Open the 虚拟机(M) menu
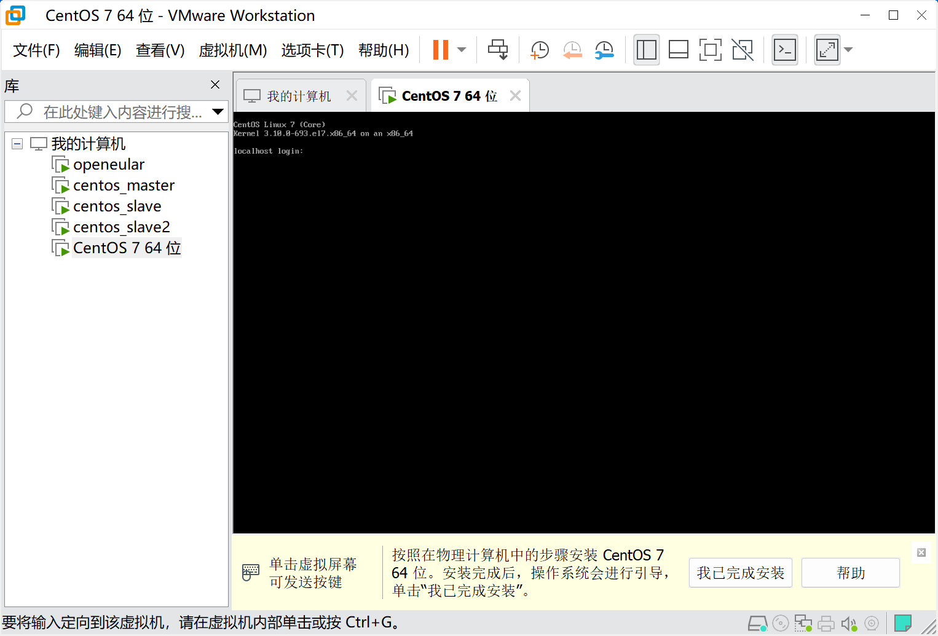Image resolution: width=938 pixels, height=636 pixels. (x=233, y=50)
